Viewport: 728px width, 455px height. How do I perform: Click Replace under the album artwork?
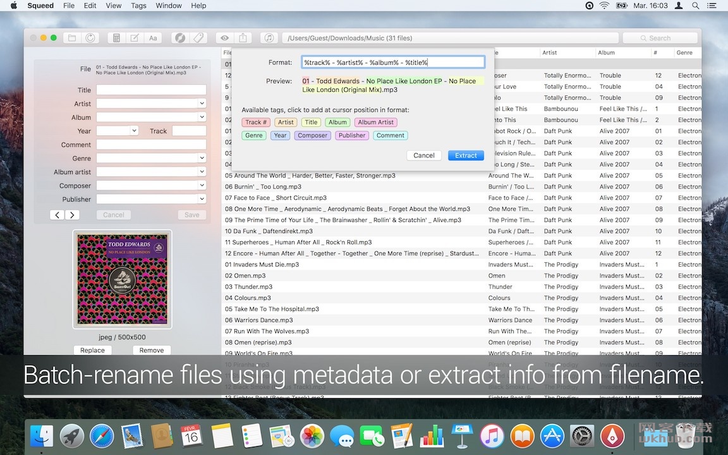click(92, 351)
